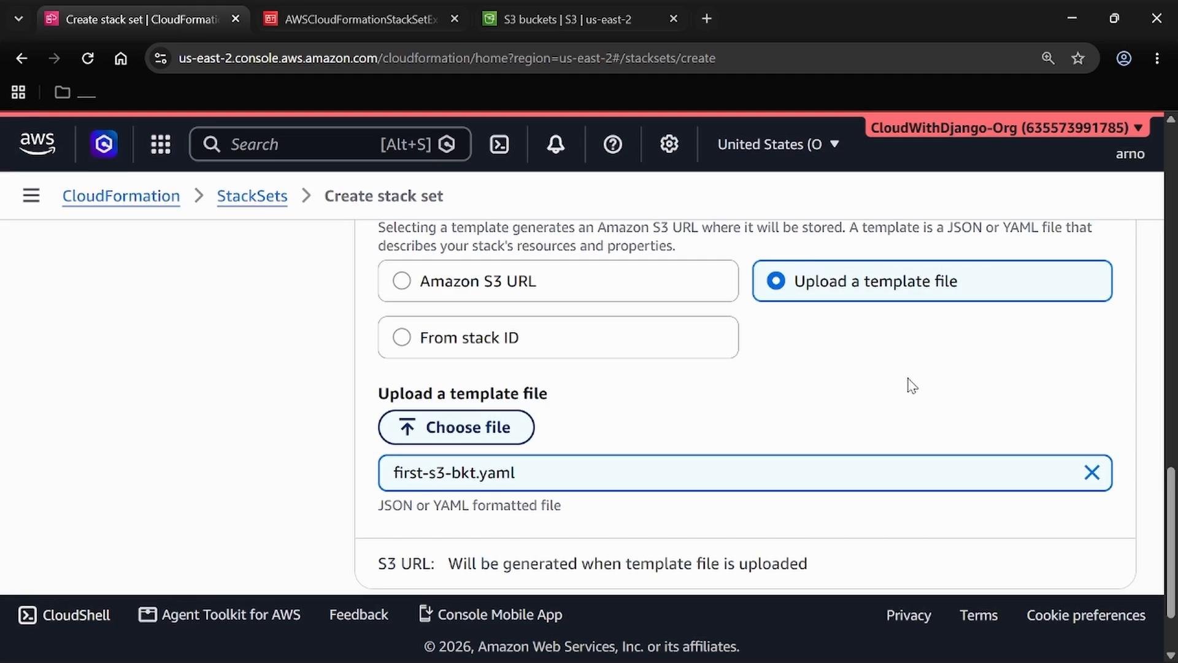Go to the browser home page
Viewport: 1178px width, 663px height.
(x=121, y=58)
